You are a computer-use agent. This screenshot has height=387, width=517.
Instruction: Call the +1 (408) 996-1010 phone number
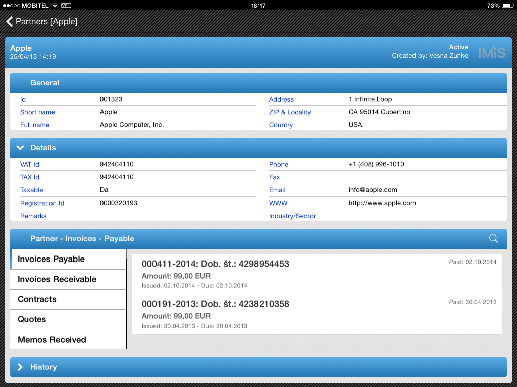pyautogui.click(x=376, y=164)
